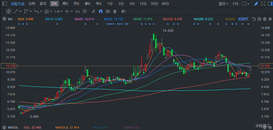Expand the arrow tool dropdown arrow
The width and height of the screenshot is (273, 130).
click(72, 11)
